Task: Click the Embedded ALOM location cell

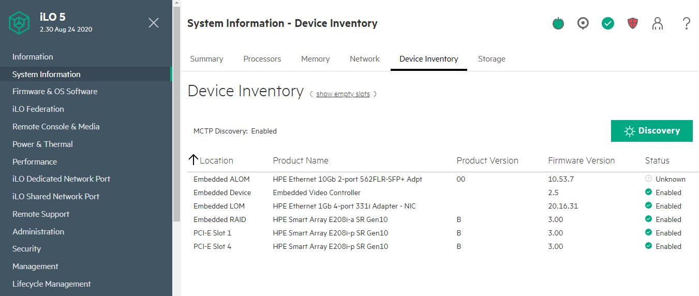Action: 221,179
